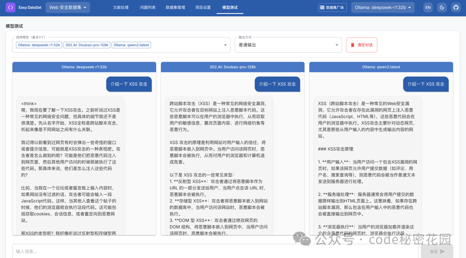Screen dimensions: 466x258
Task: Go to the 文献处理 tab
Action: point(121,7)
